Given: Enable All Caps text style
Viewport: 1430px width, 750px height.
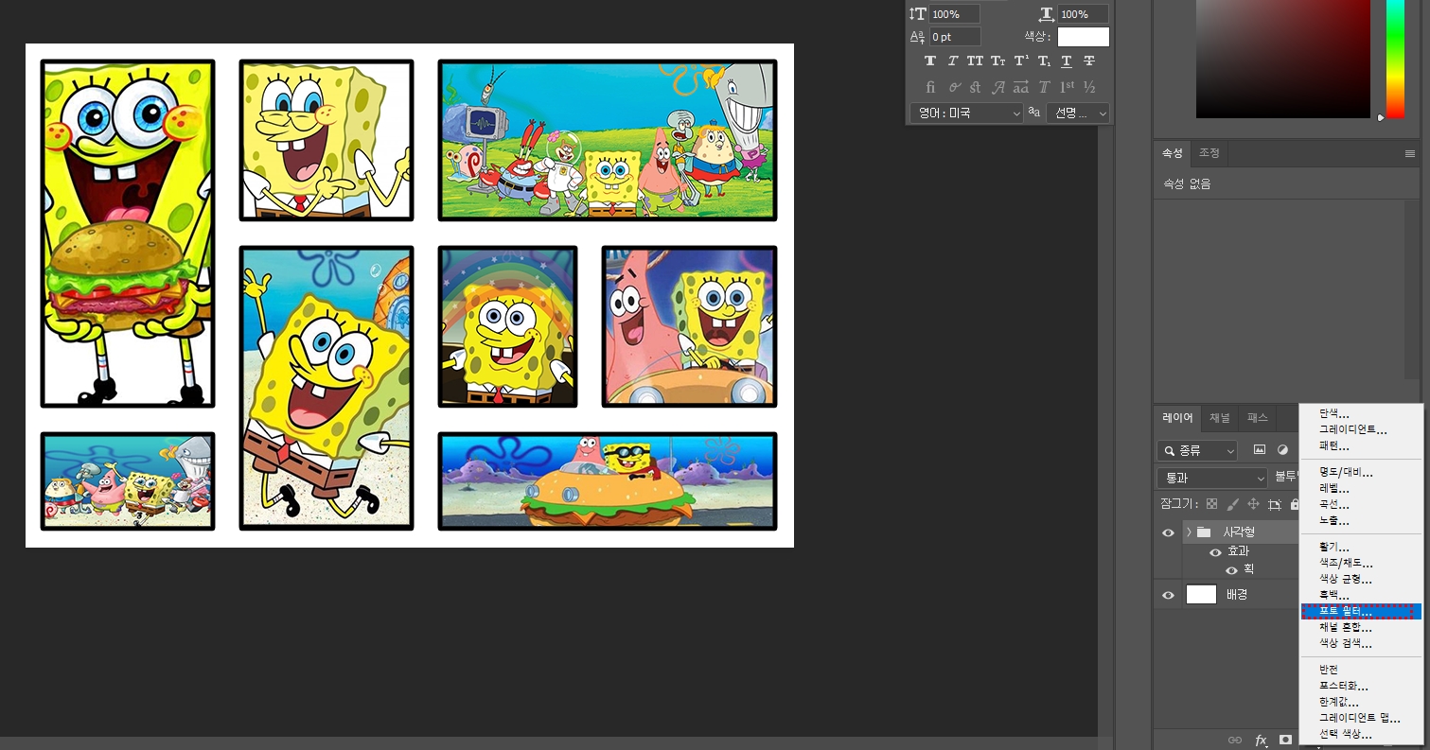Looking at the screenshot, I should tap(975, 61).
